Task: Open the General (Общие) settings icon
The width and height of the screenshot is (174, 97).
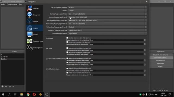Action: point(30,8)
